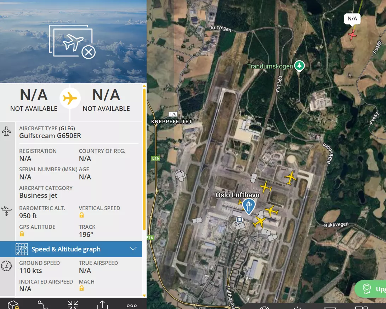Open the Speed & Altitude graph section
This screenshot has height=309, width=386.
pyautogui.click(x=71, y=249)
